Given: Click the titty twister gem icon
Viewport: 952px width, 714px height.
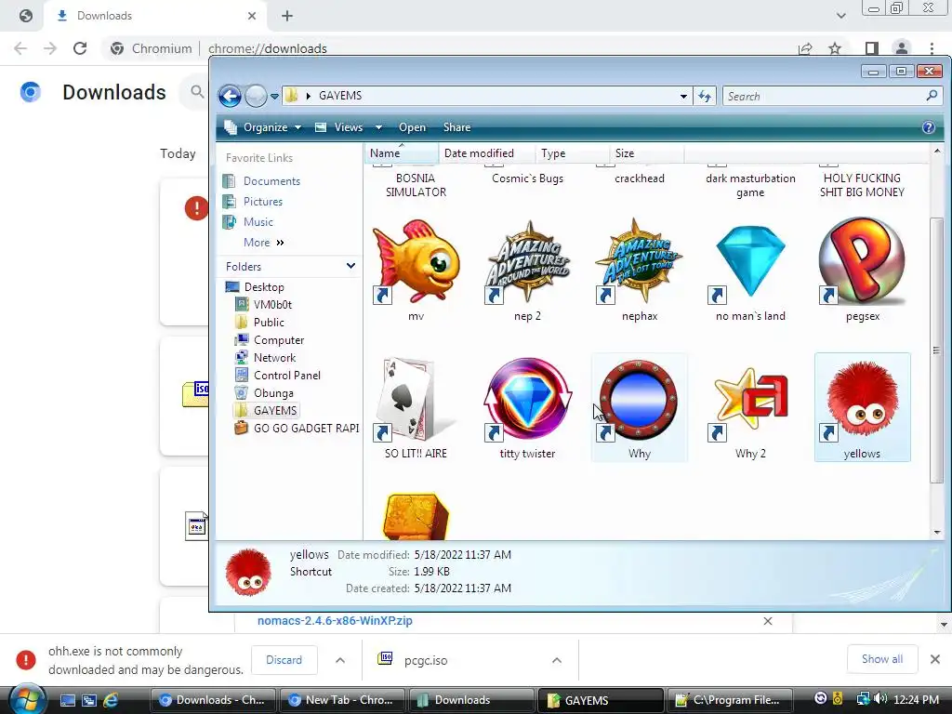Looking at the screenshot, I should coord(528,399).
